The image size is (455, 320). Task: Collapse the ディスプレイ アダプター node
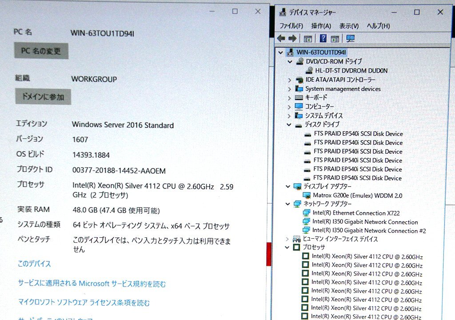(288, 186)
